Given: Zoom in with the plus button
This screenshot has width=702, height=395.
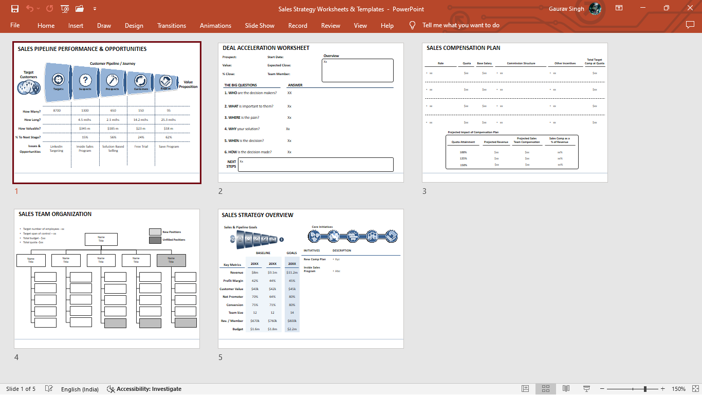Looking at the screenshot, I should [663, 389].
